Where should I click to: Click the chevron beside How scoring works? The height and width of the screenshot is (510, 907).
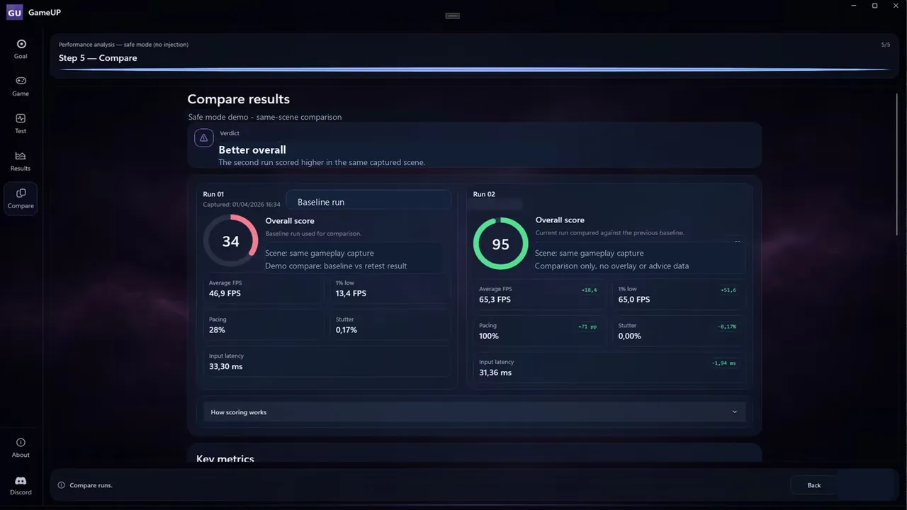(734, 412)
